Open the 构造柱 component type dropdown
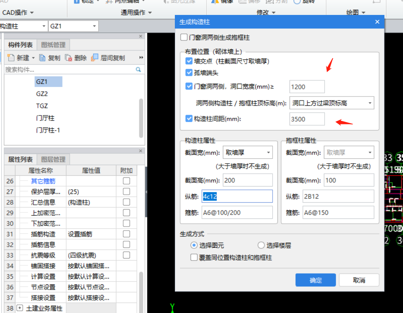 tap(44, 26)
